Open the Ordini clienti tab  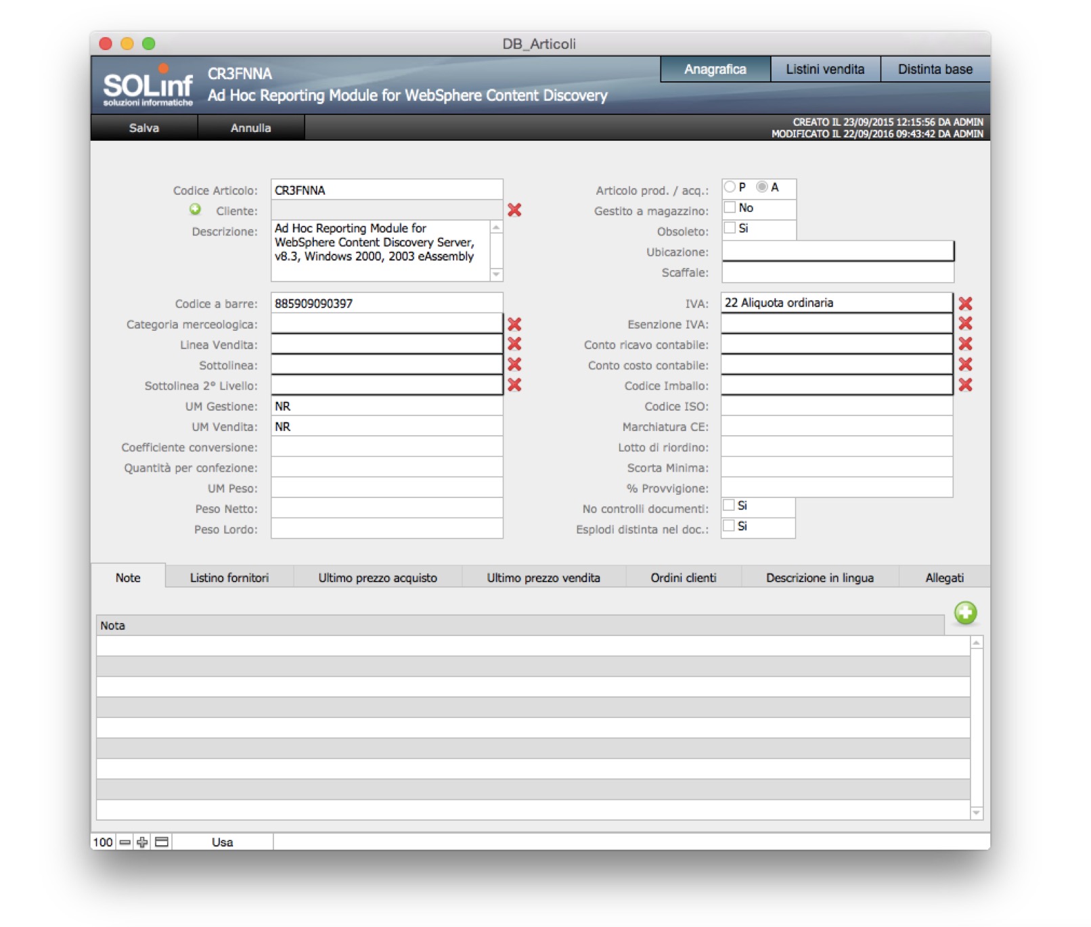pyautogui.click(x=684, y=577)
